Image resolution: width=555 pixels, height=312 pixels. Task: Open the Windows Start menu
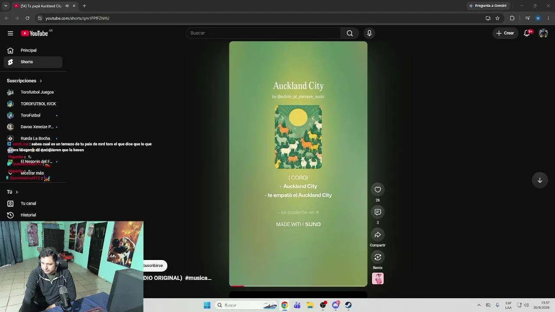click(207, 305)
